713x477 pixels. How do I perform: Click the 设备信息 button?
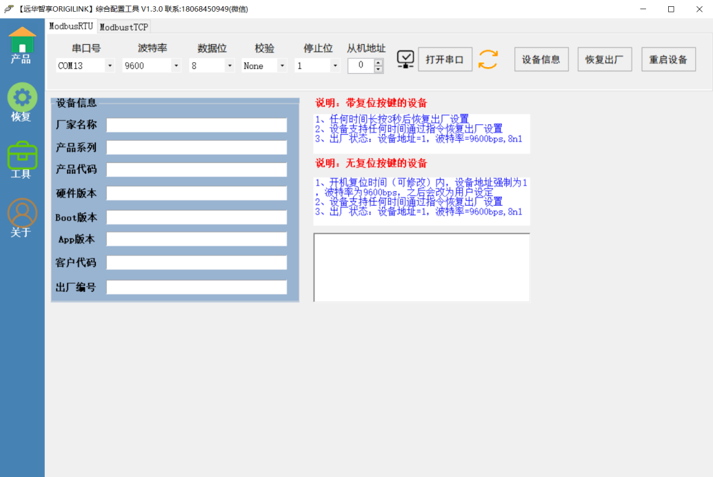[541, 59]
